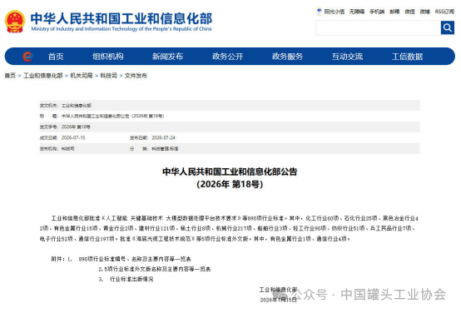Click 科技司 in the breadcrumb

pos(108,76)
